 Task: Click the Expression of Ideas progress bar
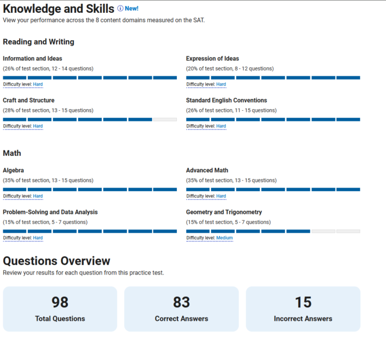pos(273,77)
